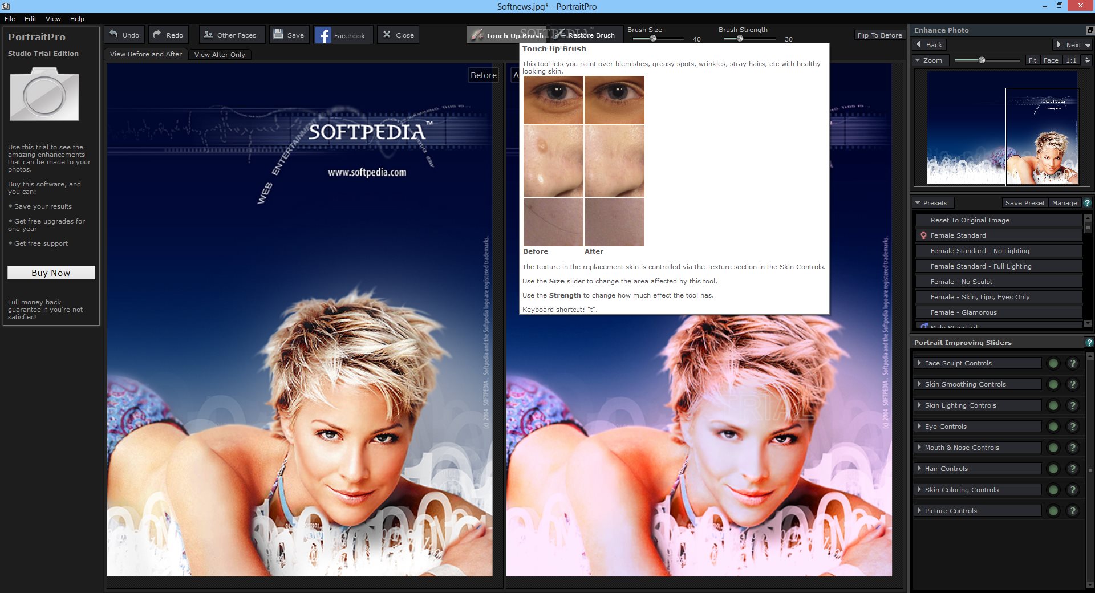1095x593 pixels.
Task: Open the File menu
Action: [10, 19]
